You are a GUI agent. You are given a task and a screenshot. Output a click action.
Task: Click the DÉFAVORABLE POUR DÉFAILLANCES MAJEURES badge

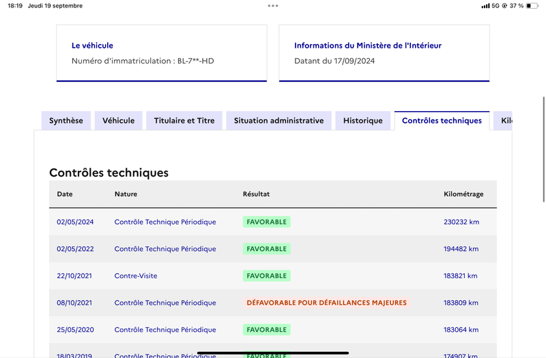click(327, 303)
